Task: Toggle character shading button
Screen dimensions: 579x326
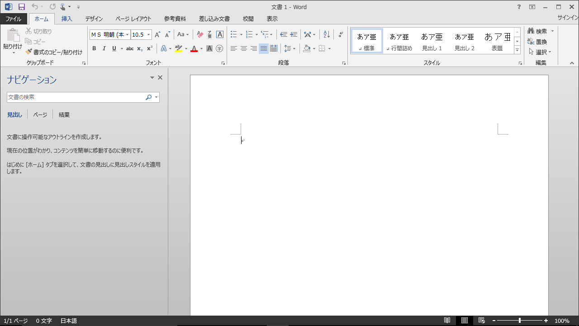Action: pos(209,48)
